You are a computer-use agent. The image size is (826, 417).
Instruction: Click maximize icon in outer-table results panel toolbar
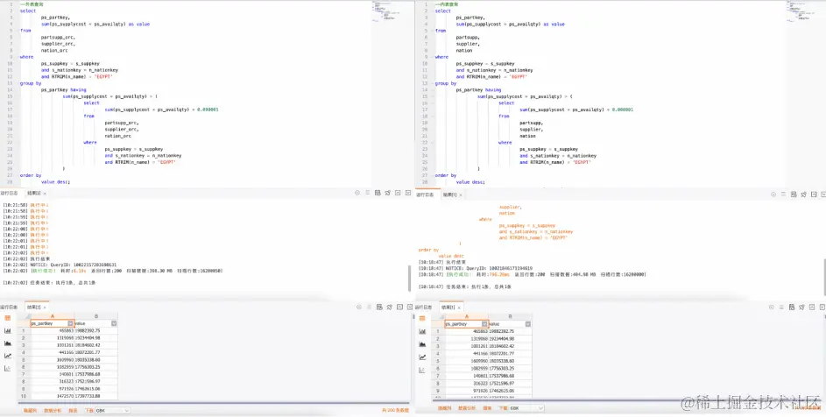[398, 307]
